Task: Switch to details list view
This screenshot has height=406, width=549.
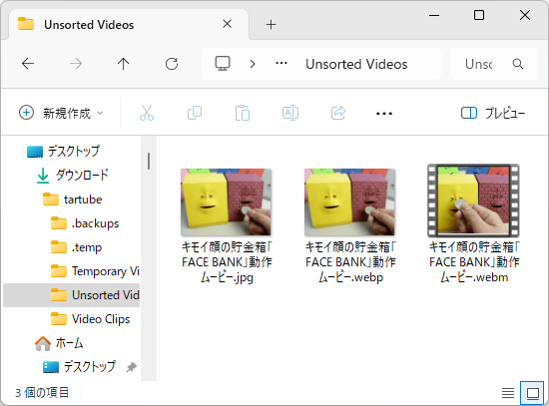Action: (x=508, y=393)
